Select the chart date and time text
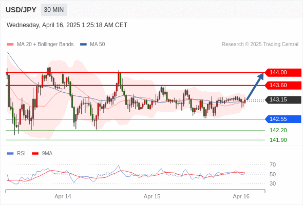 [x=67, y=25]
